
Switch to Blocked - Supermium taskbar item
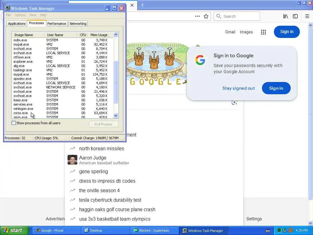pyautogui.click(x=154, y=231)
